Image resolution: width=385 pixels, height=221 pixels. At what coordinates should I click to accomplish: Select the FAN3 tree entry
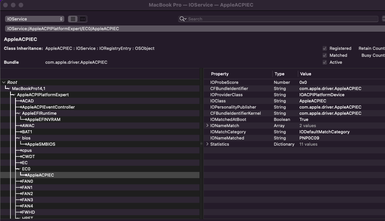(27, 200)
